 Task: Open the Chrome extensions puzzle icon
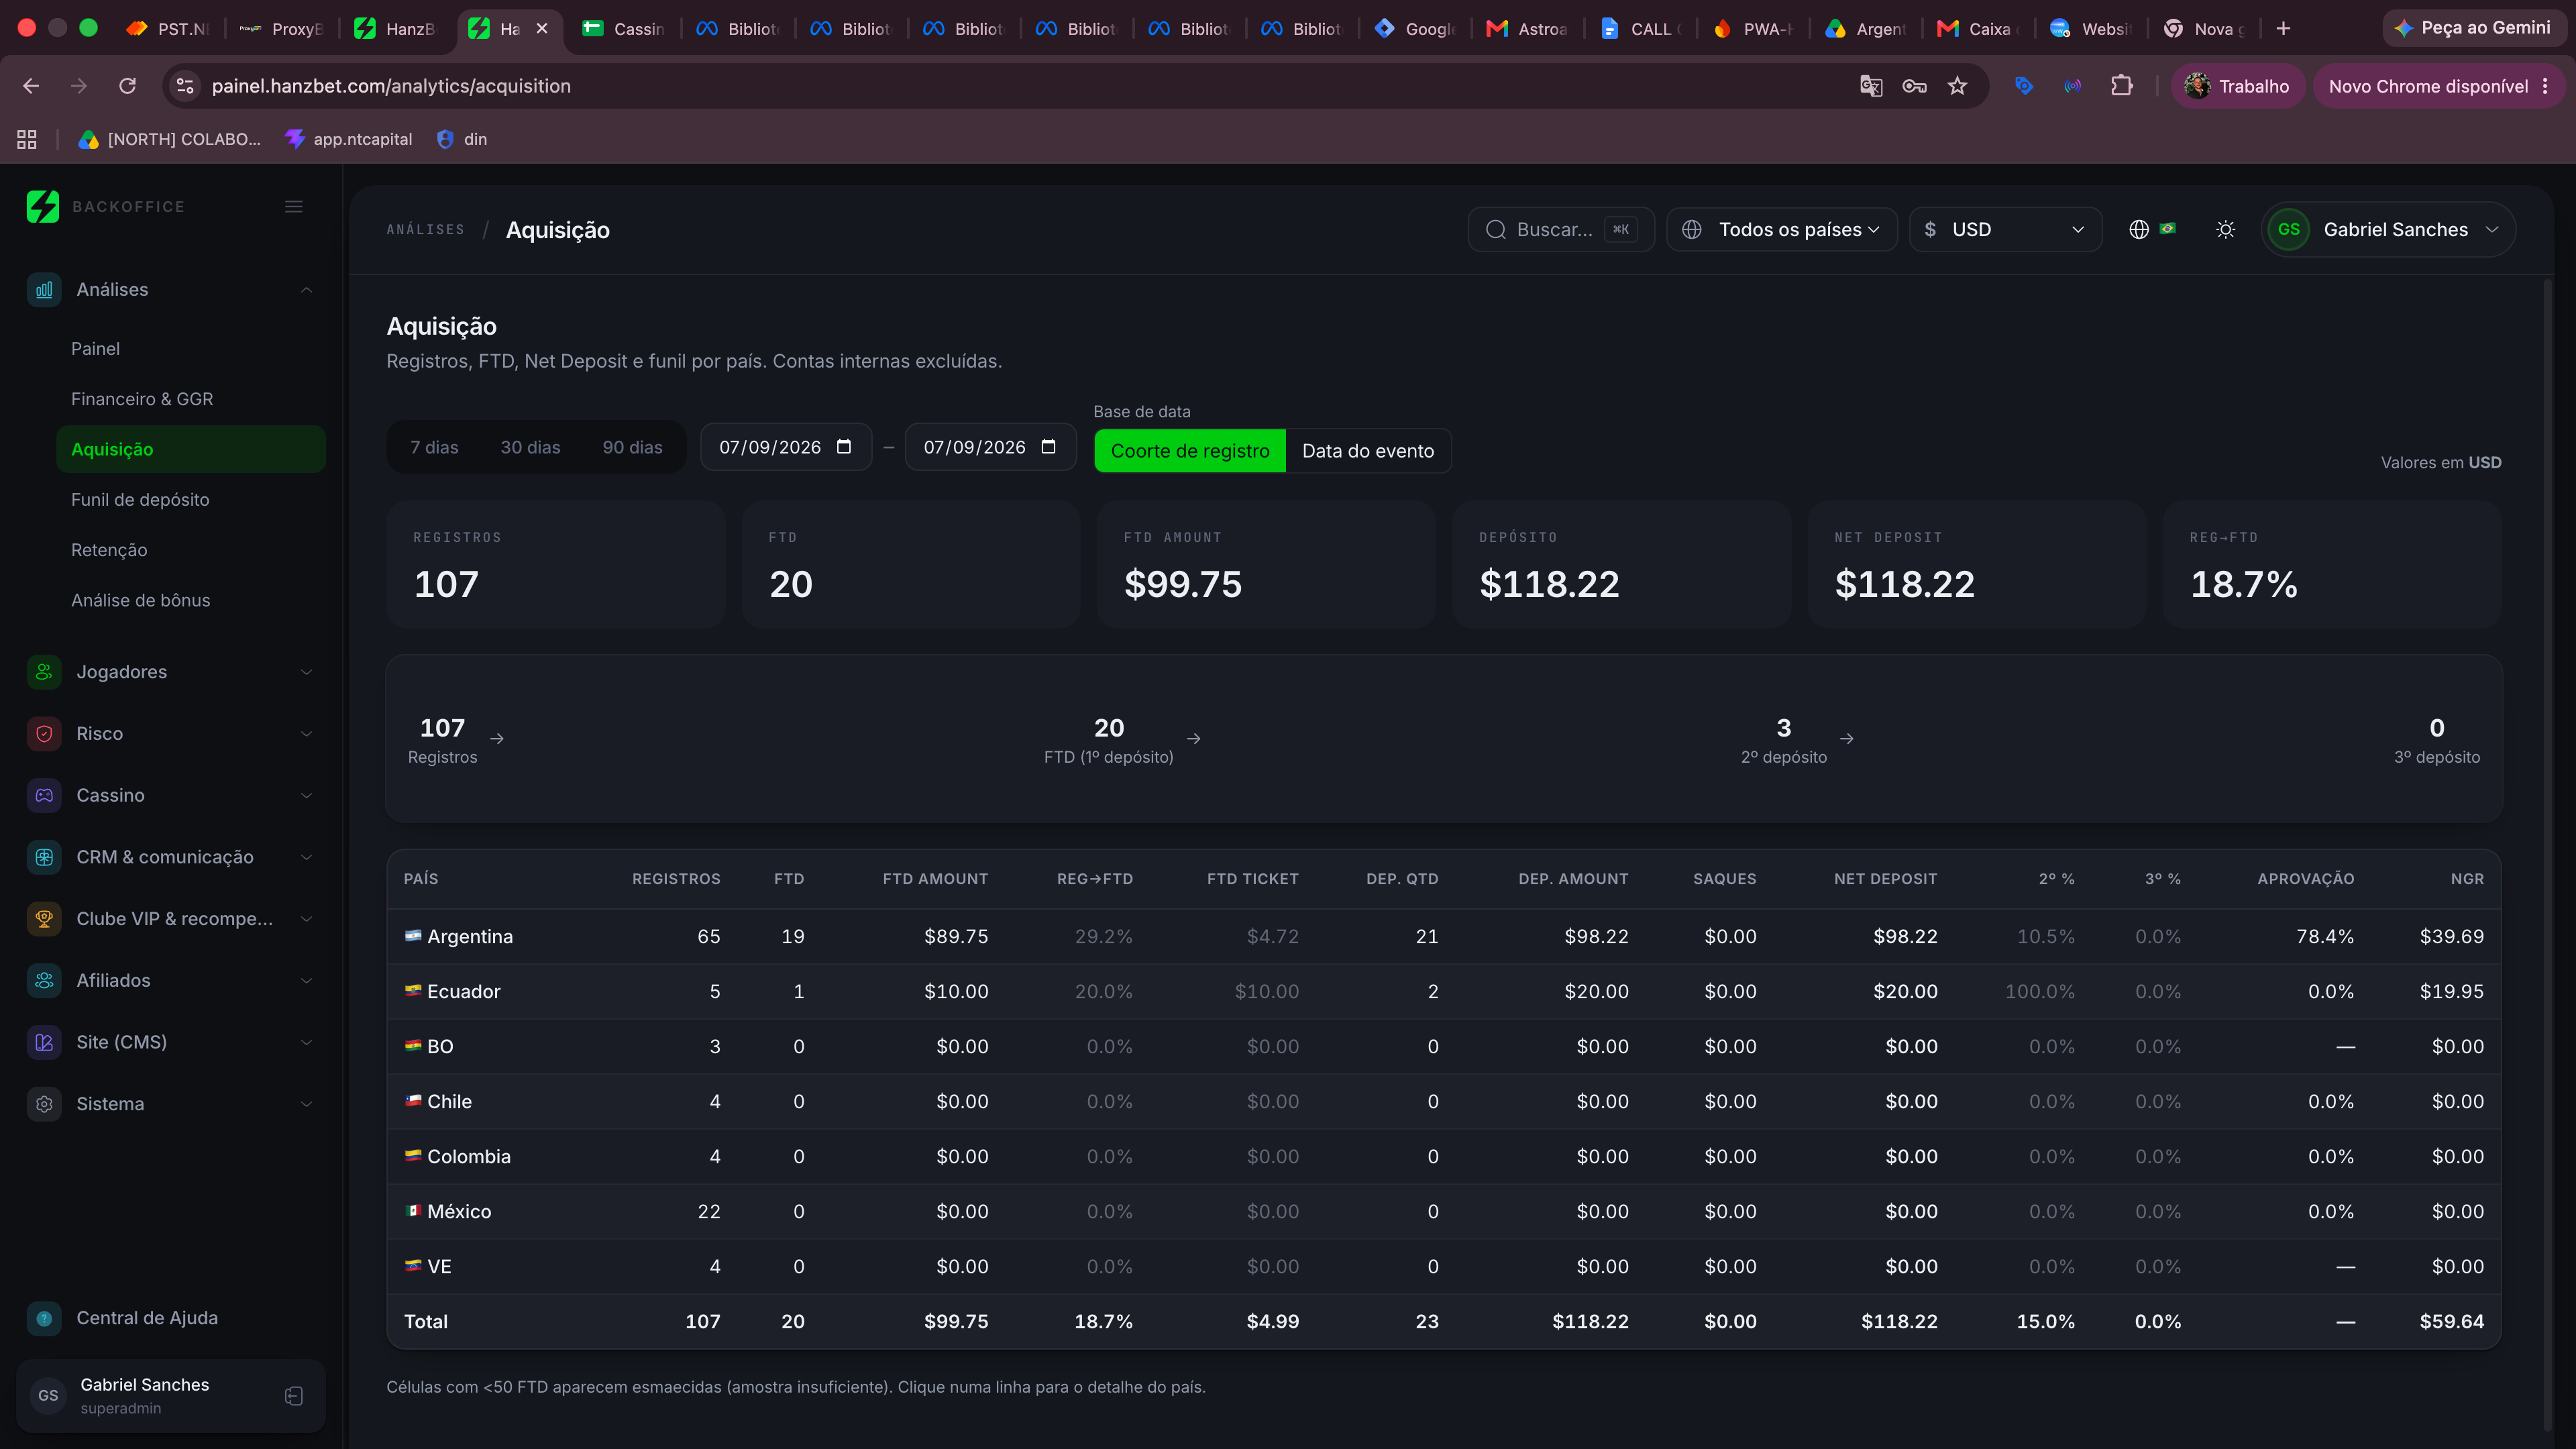[x=2121, y=86]
